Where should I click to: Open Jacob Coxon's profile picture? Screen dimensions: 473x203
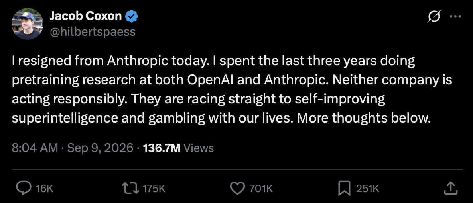click(27, 24)
